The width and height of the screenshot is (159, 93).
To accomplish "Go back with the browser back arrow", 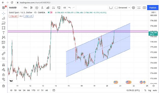I will pos(3,3).
